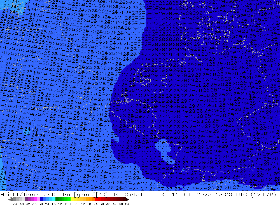
Task: Click the right dark arrow of color scale
Action: coord(127,199)
